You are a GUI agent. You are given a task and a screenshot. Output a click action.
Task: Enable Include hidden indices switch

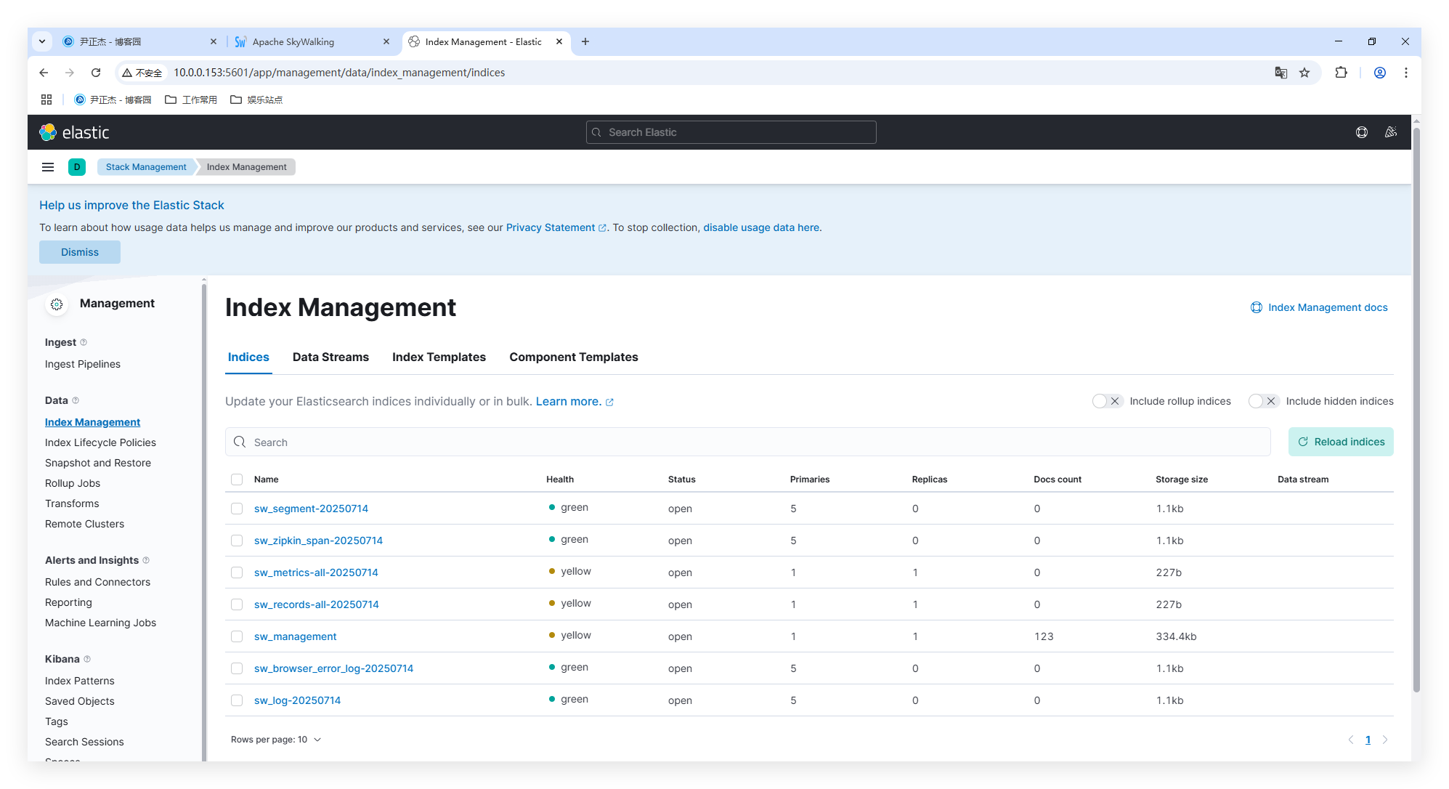(x=1263, y=401)
